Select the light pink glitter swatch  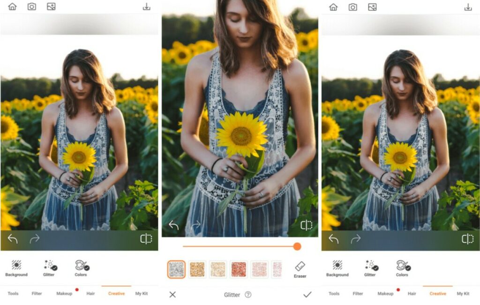260,269
